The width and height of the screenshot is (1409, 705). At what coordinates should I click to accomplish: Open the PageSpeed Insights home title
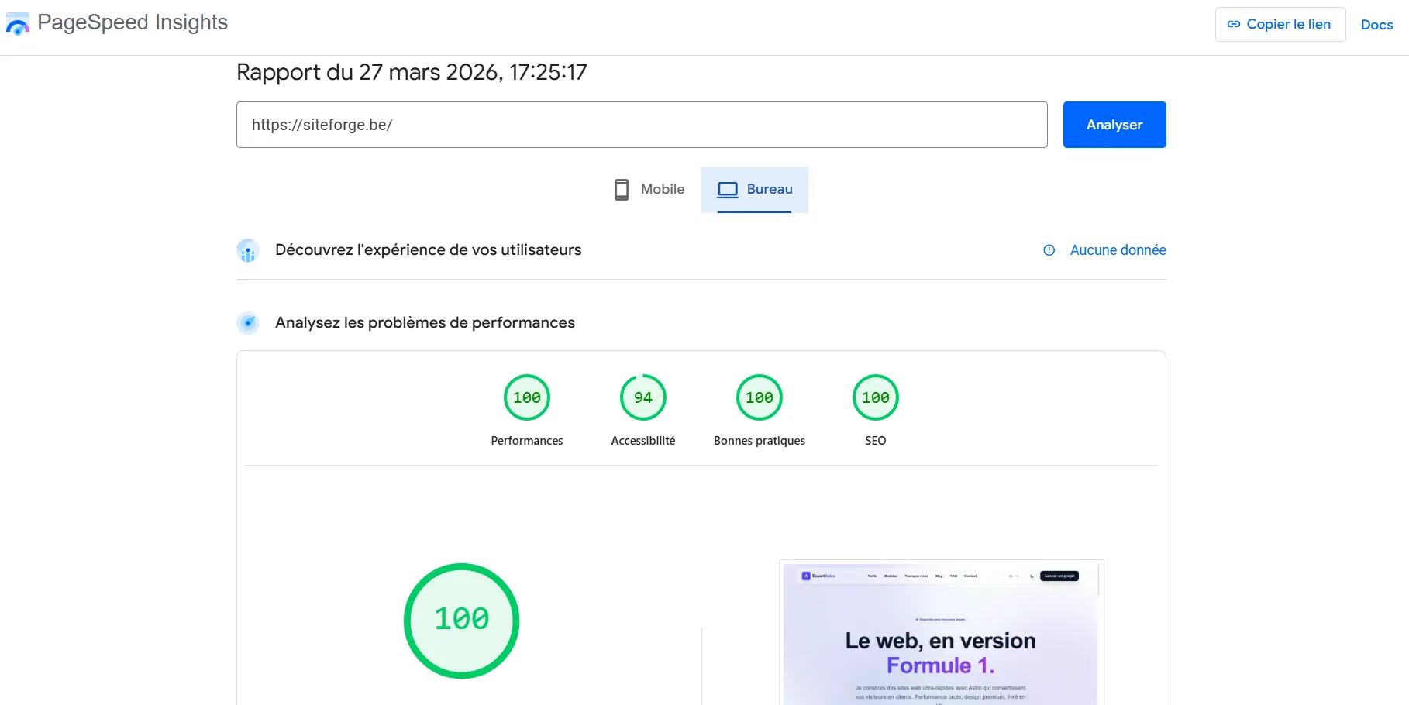tap(133, 22)
